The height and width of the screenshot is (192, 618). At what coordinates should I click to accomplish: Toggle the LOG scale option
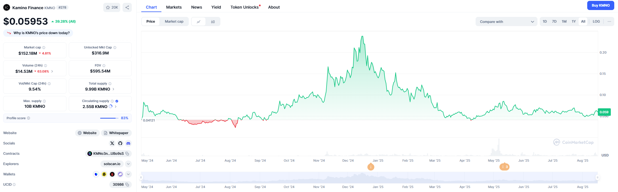tap(596, 21)
